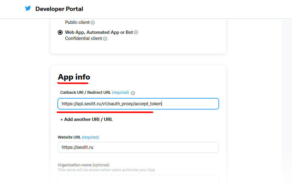Click the Confidential client text
Screen dimensions: 292x186
pos(84,38)
